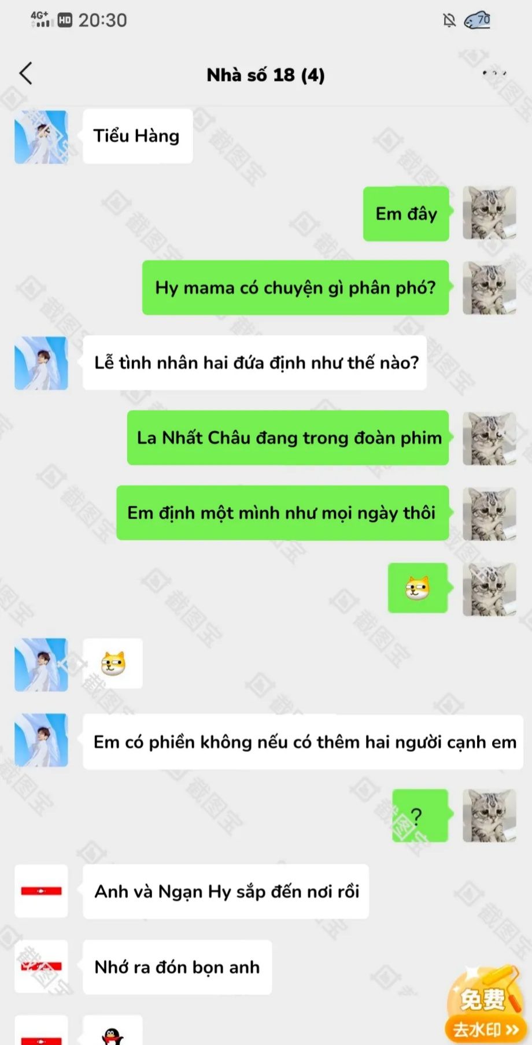This screenshot has width=532, height=1045.
Task: Tap the dog emoji in the white bubble
Action: tap(113, 663)
